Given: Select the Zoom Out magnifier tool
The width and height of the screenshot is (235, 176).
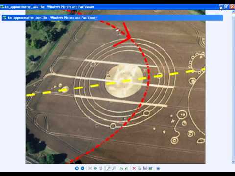Looking at the screenshot, I should (x=114, y=168).
